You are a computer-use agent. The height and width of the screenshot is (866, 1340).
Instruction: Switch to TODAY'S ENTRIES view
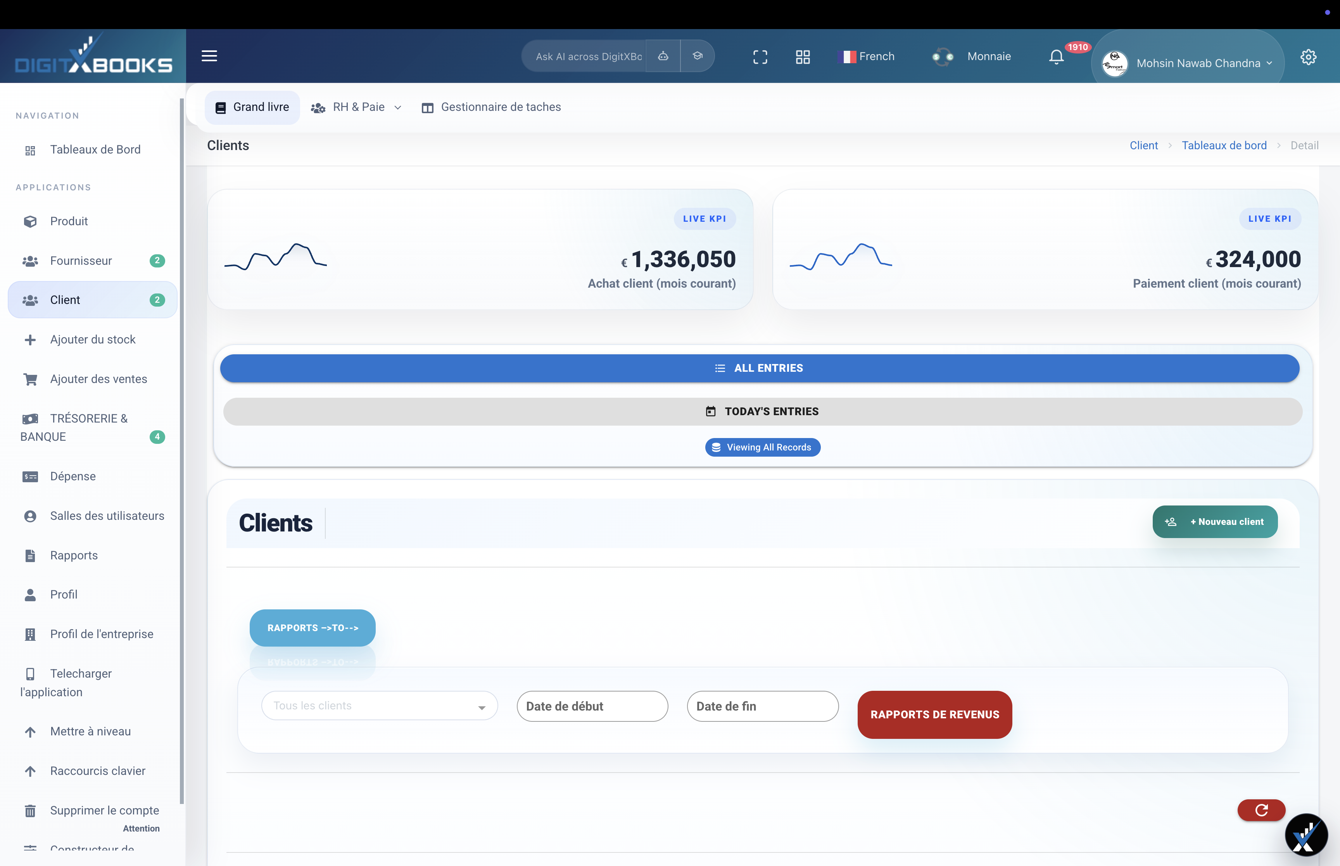pyautogui.click(x=763, y=411)
